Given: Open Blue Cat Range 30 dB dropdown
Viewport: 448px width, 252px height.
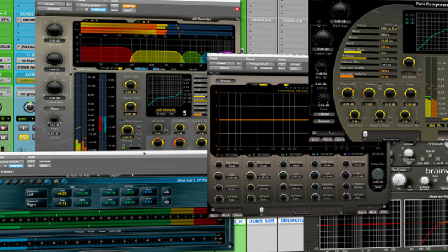Looking at the screenshot, I should [x=91, y=232].
